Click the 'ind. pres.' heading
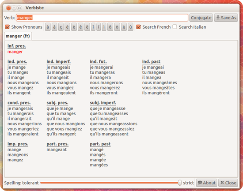Viewport: 243px width, 191px height. [x=17, y=62]
